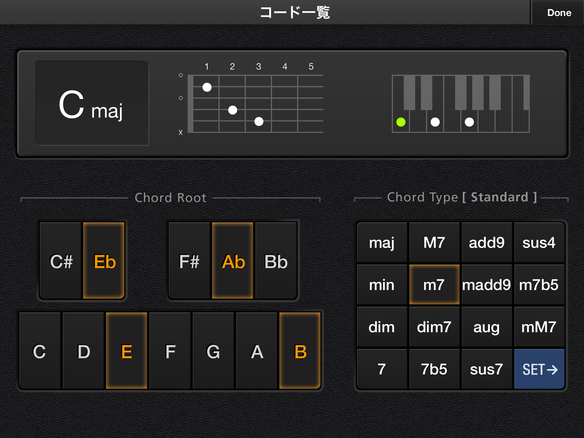Screen dimensions: 584x438
Task: Select chord root E key
Action: [x=127, y=351]
